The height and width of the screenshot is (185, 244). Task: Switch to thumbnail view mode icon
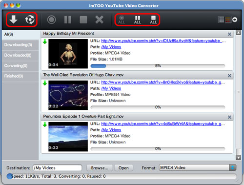coord(228,20)
